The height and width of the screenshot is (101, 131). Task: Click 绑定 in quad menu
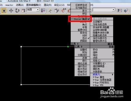(x=85, y=14)
